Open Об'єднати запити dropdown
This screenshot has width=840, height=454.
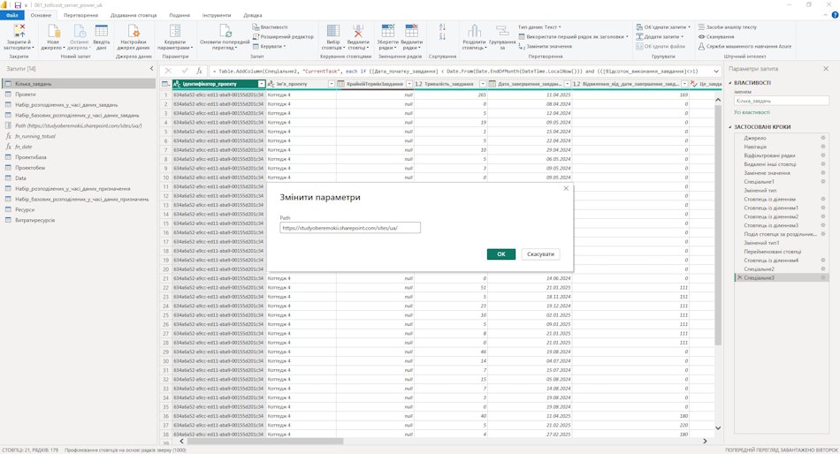click(663, 26)
